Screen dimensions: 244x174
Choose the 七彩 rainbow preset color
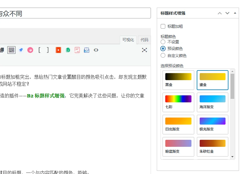pos(178,102)
